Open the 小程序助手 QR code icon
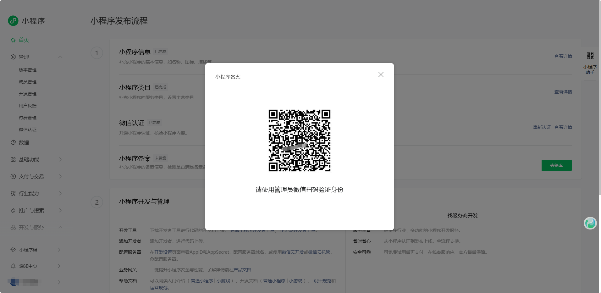The height and width of the screenshot is (293, 601). tap(590, 56)
